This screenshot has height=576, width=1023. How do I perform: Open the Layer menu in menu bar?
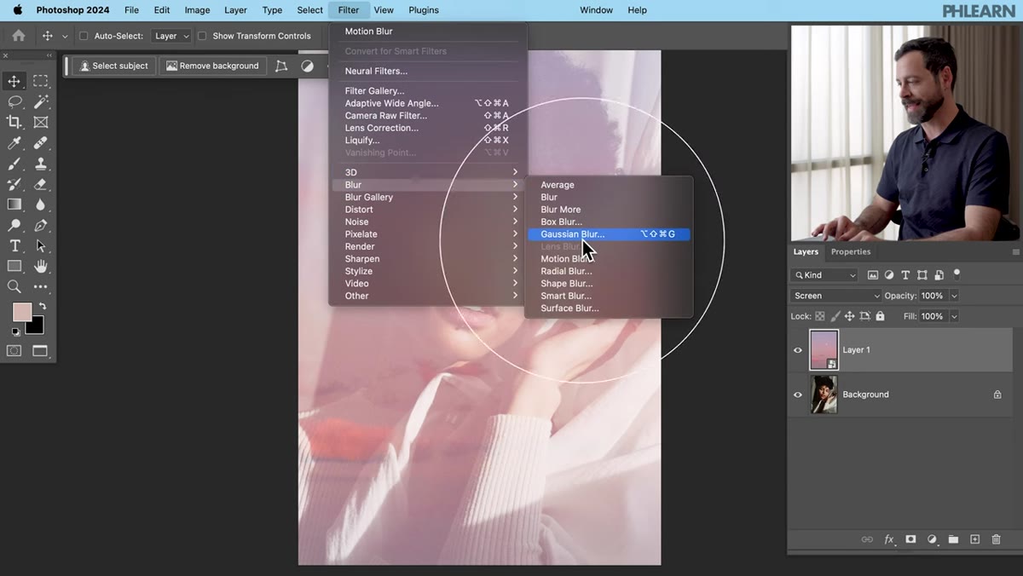(x=235, y=10)
